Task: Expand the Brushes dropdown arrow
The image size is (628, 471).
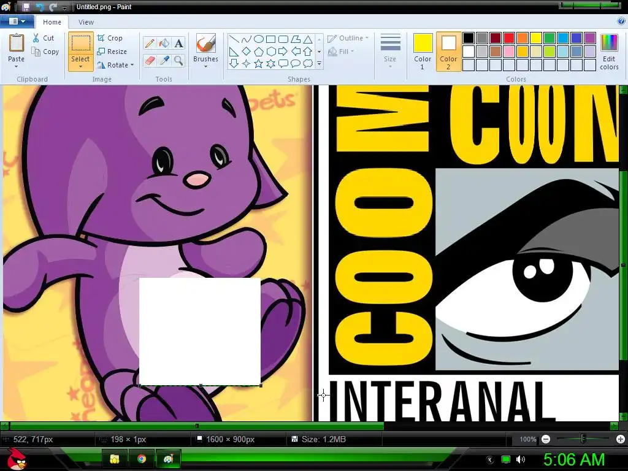Action: pos(206,66)
